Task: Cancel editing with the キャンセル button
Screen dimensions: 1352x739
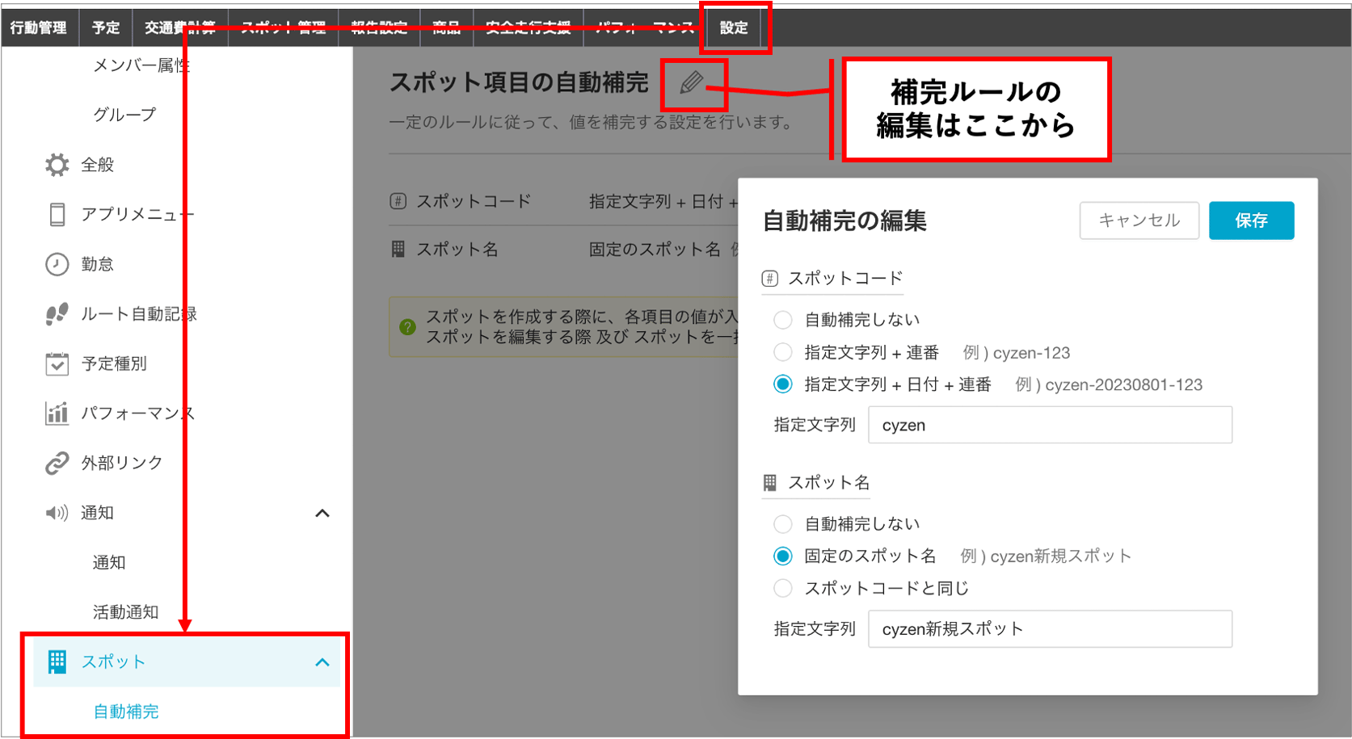Action: (1139, 220)
